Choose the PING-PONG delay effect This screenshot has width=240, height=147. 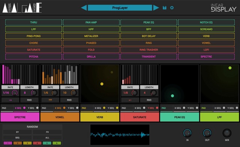coord(33,36)
